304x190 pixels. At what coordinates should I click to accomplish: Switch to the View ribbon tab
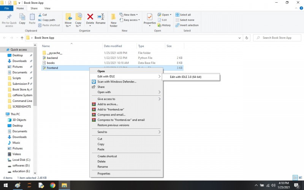click(47, 8)
